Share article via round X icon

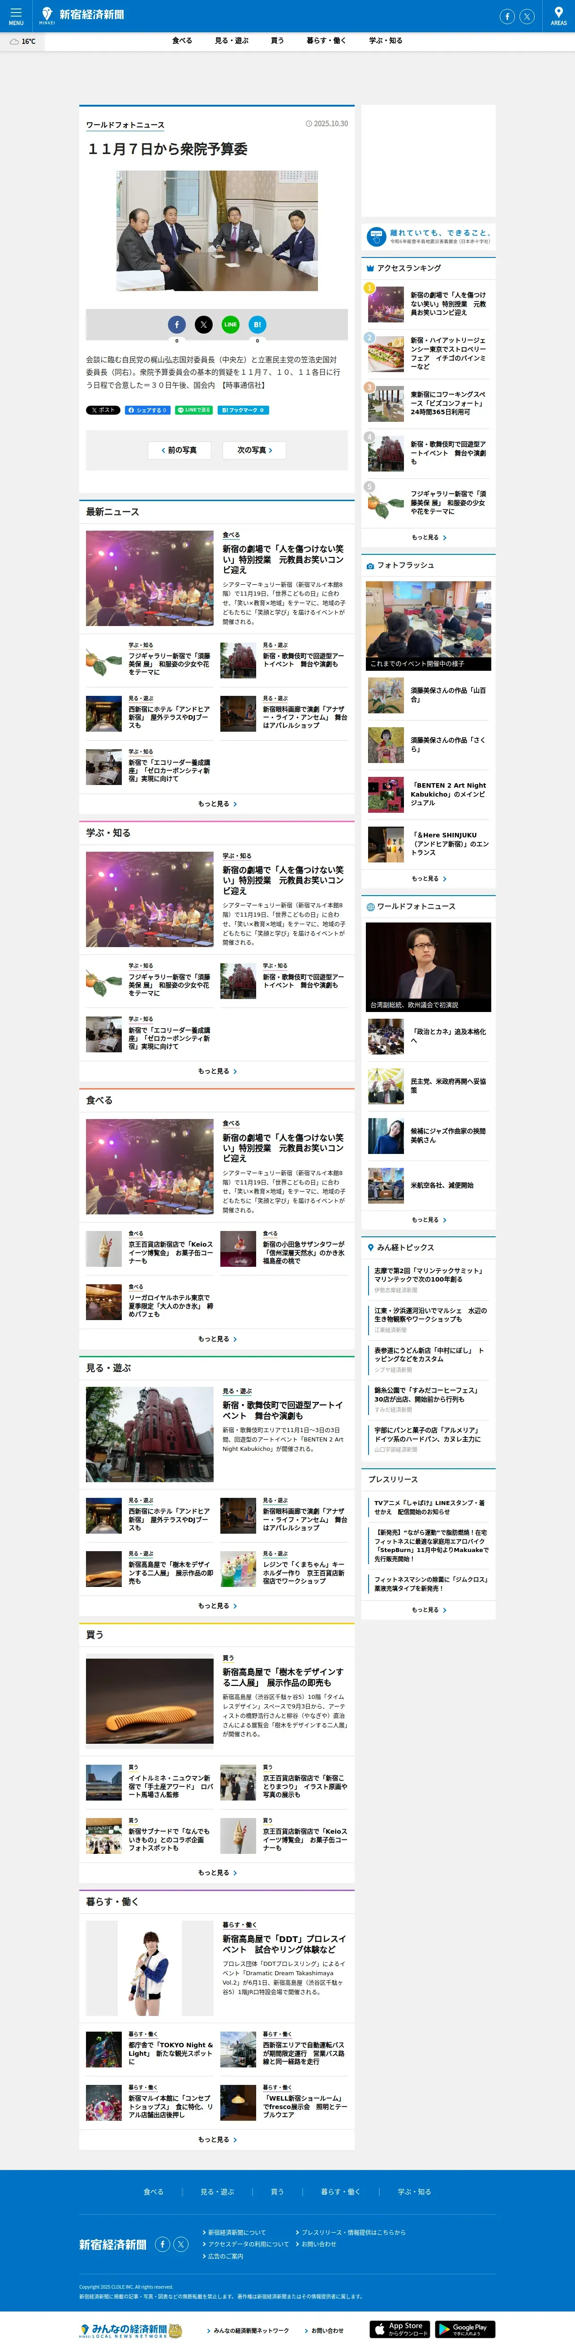click(x=203, y=324)
